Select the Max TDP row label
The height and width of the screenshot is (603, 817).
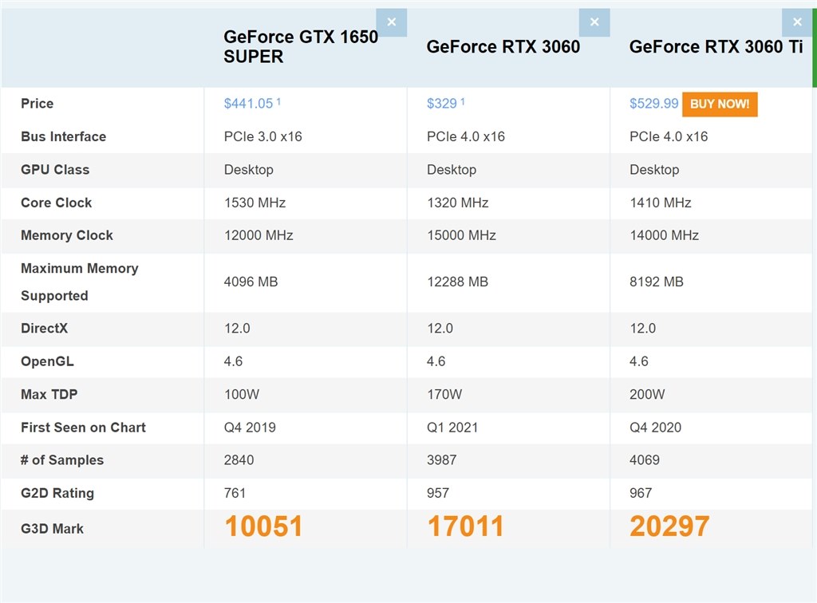point(49,394)
